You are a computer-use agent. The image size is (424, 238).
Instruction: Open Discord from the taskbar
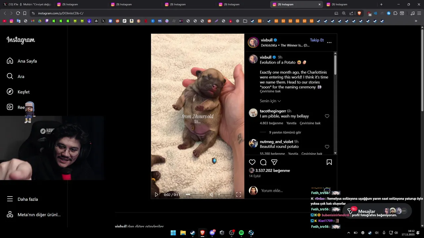212,233
